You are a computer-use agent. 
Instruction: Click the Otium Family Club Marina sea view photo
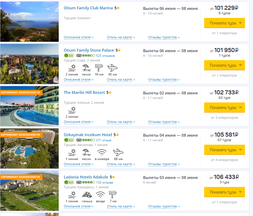click(29, 22)
